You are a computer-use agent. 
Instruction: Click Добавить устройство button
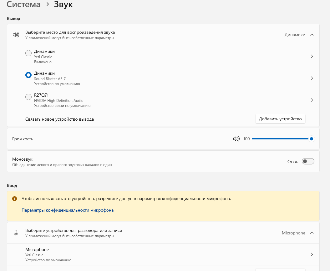tap(280, 119)
